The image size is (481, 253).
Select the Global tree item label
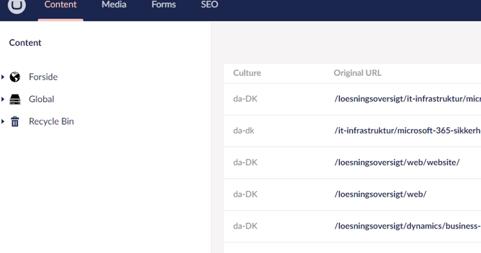41,99
